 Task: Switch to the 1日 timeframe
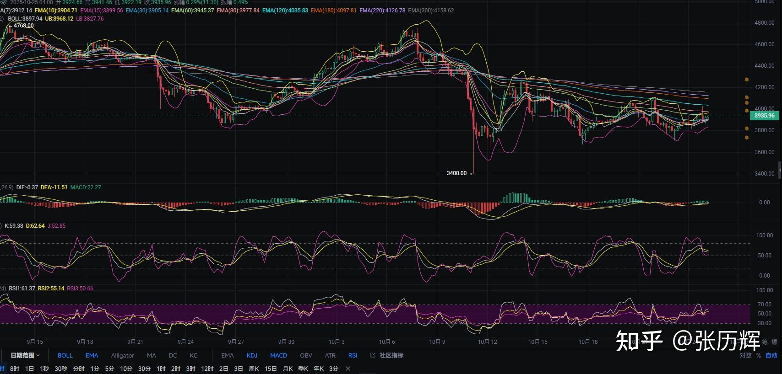click(29, 369)
